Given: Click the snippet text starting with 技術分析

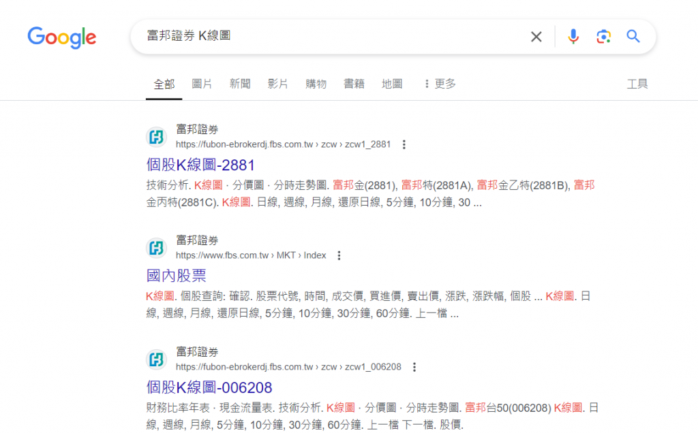Looking at the screenshot, I should [370, 194].
